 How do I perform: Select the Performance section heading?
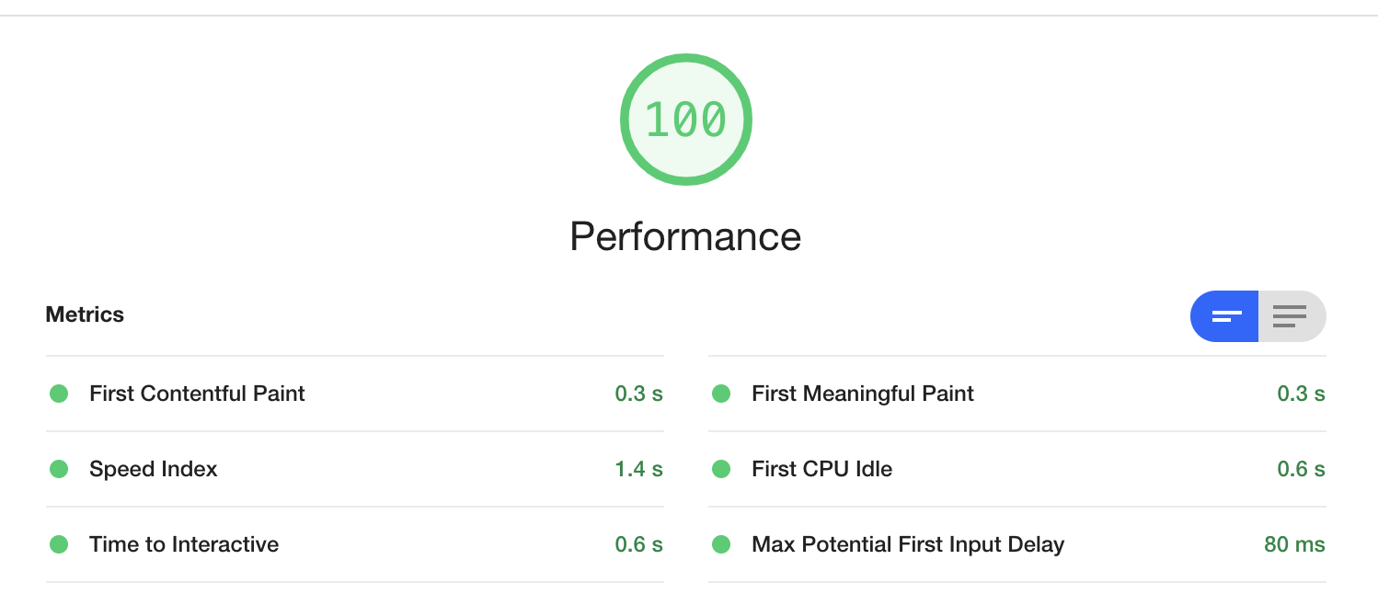pos(685,236)
